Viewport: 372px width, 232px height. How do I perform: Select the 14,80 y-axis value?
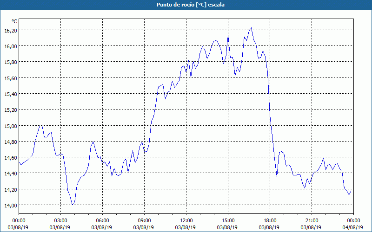[x=11, y=142]
